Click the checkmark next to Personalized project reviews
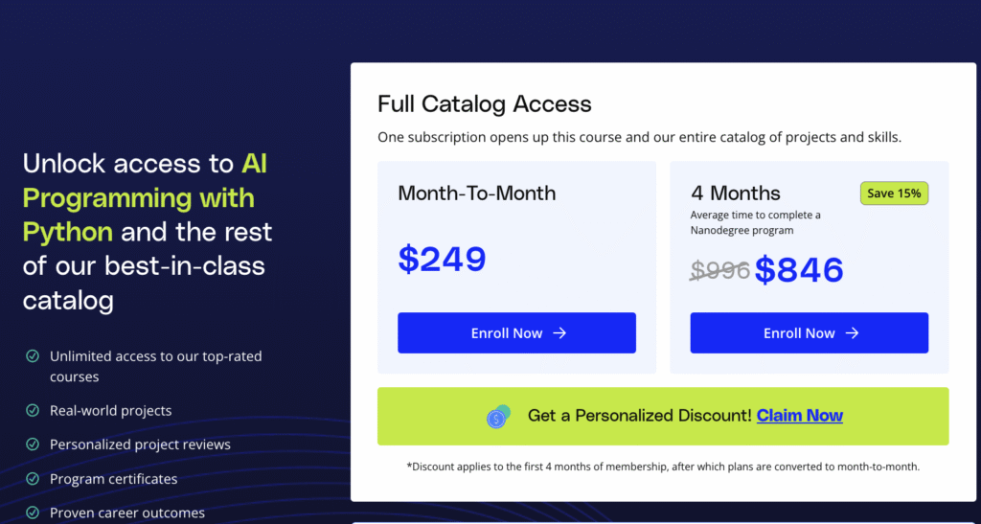Viewport: 981px width, 524px height. (32, 444)
